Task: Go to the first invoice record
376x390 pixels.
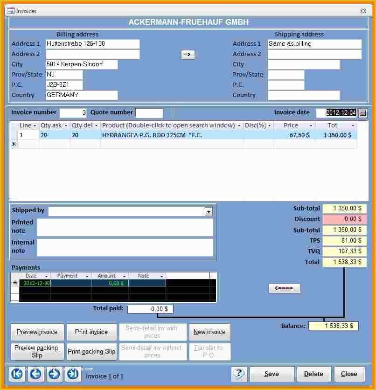Action: coord(17,374)
